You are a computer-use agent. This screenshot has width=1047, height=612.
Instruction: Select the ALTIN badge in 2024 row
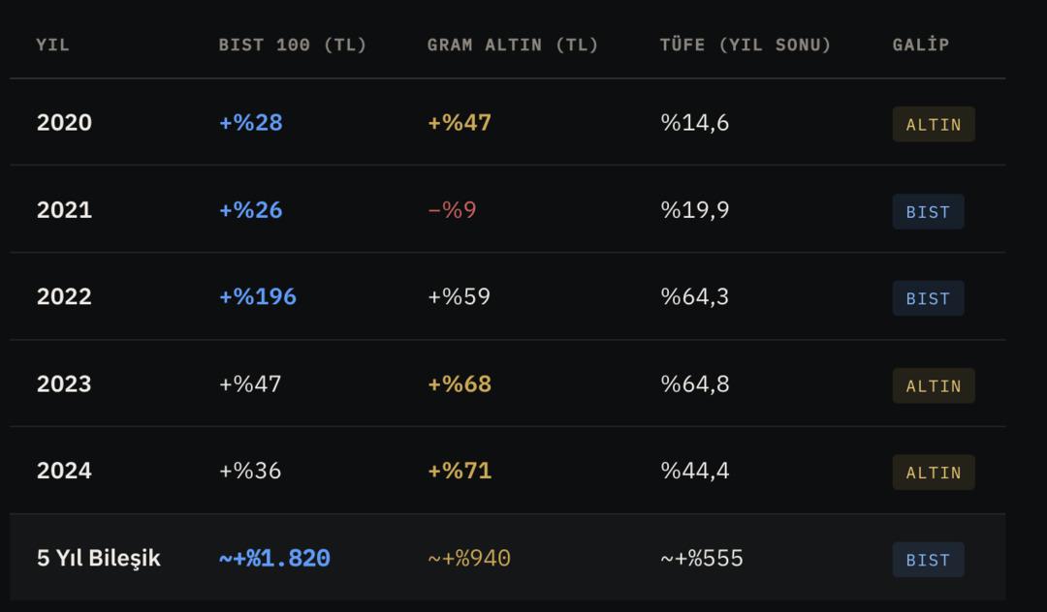pyautogui.click(x=934, y=473)
